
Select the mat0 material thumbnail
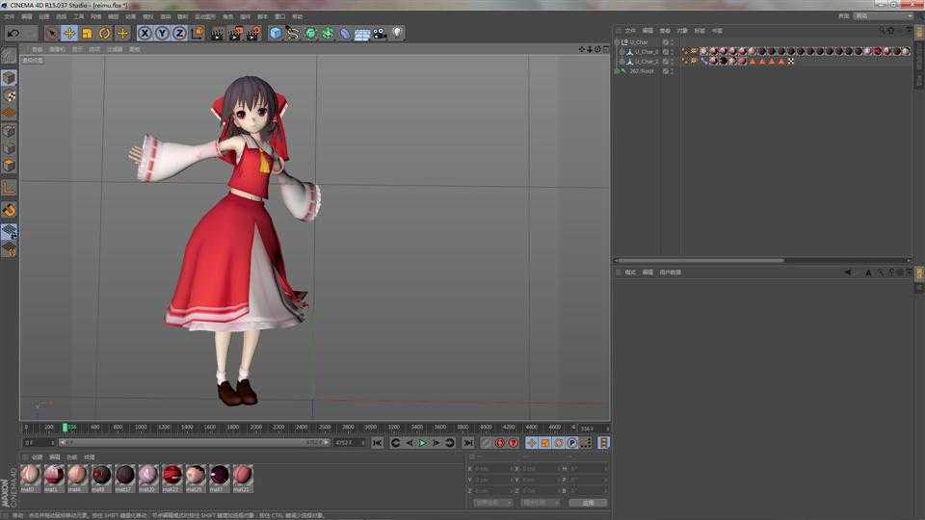point(30,477)
